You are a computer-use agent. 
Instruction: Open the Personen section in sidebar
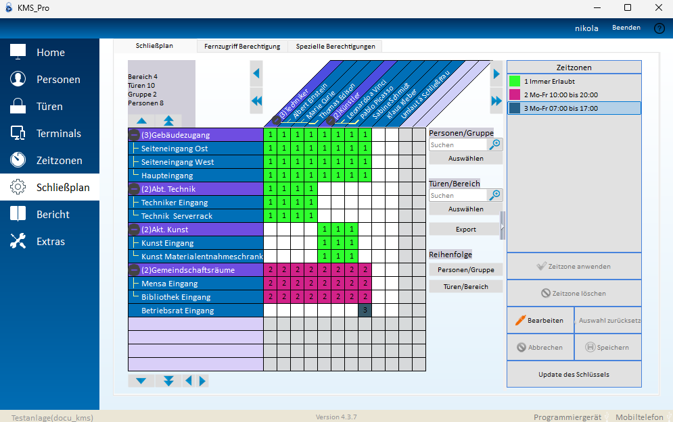49,80
